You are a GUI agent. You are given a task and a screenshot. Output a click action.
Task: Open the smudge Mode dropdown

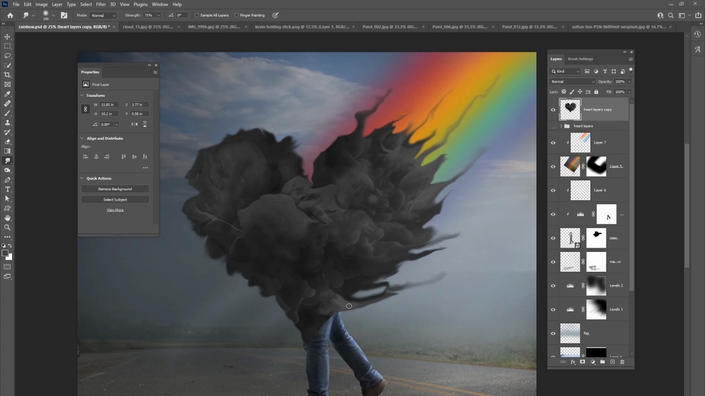click(103, 15)
